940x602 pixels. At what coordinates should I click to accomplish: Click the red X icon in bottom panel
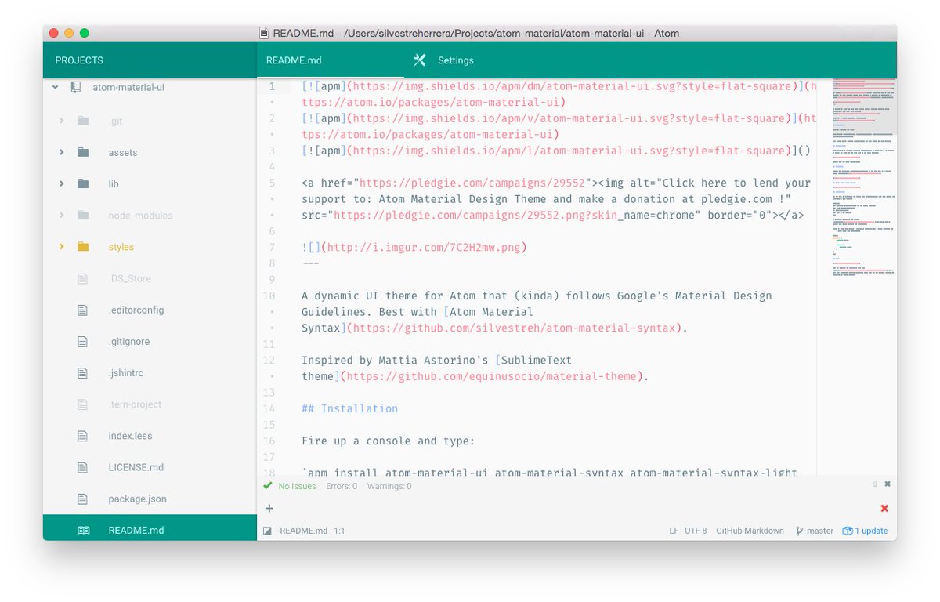(x=884, y=508)
